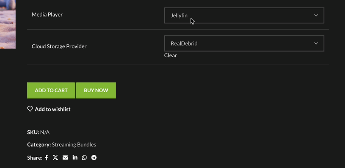This screenshot has width=345, height=168.
Task: Share by email envelope icon
Action: pos(65,157)
